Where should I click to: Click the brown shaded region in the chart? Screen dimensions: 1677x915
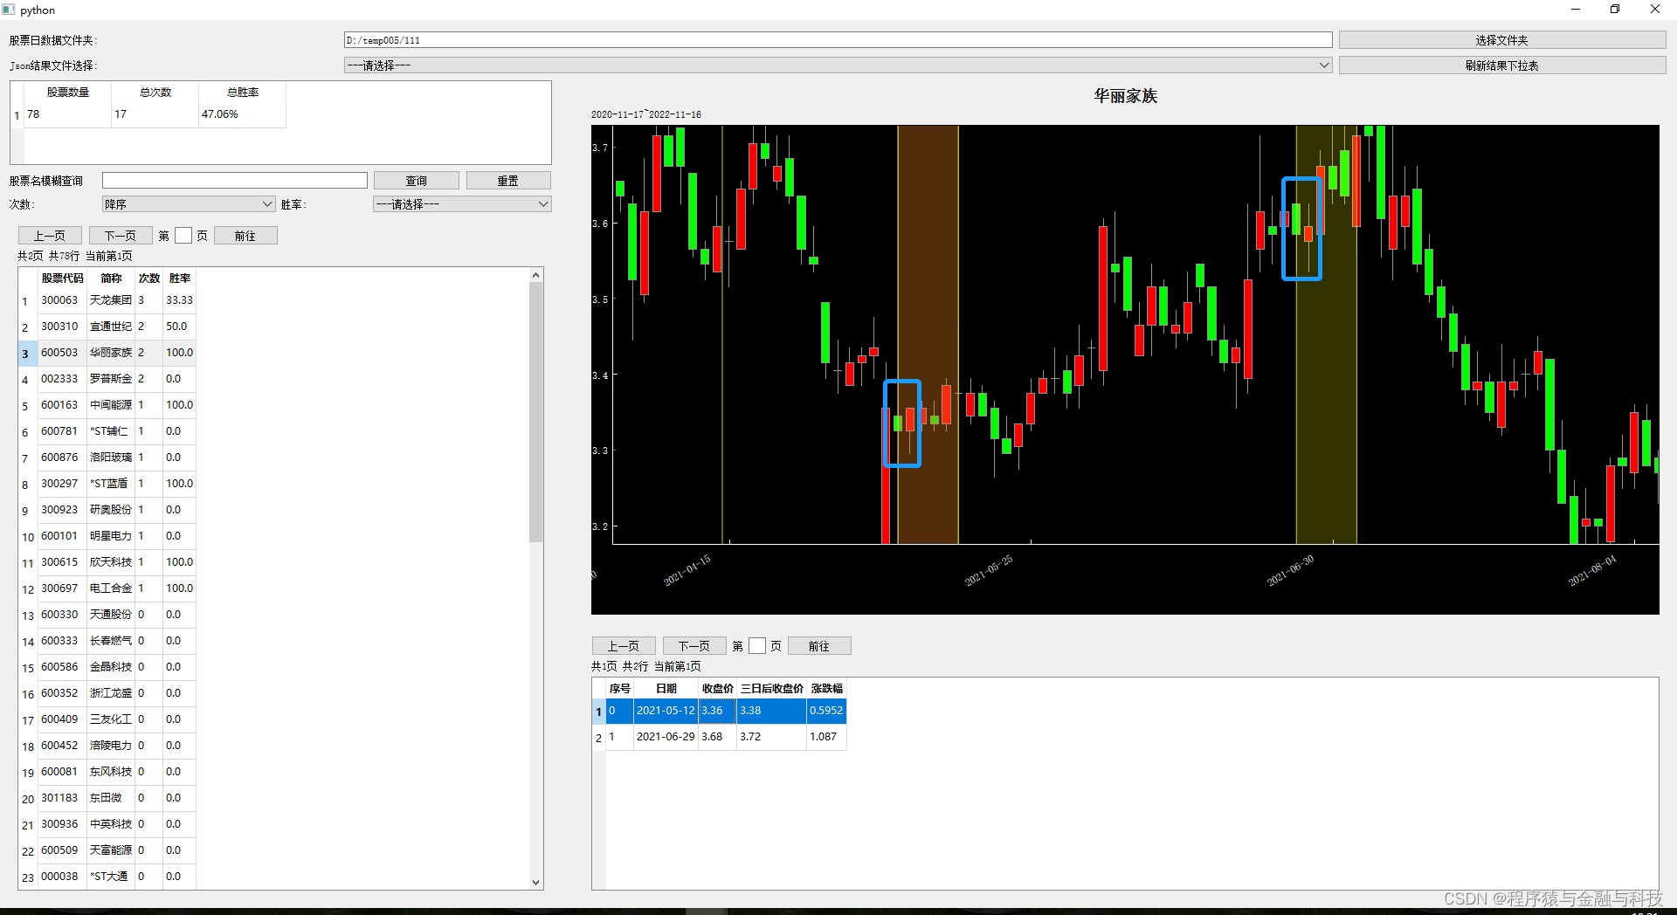pos(928,334)
